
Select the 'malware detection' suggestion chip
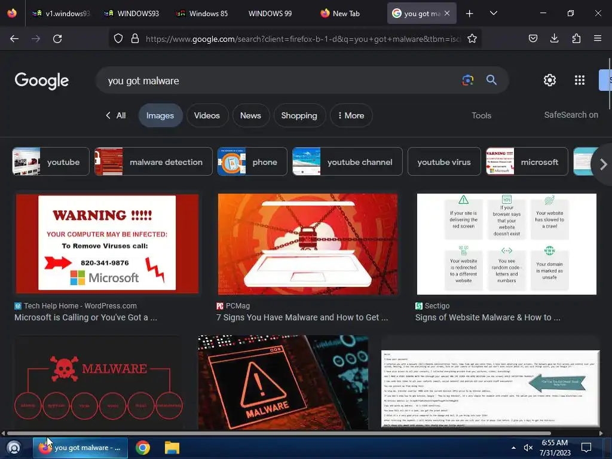pos(154,161)
